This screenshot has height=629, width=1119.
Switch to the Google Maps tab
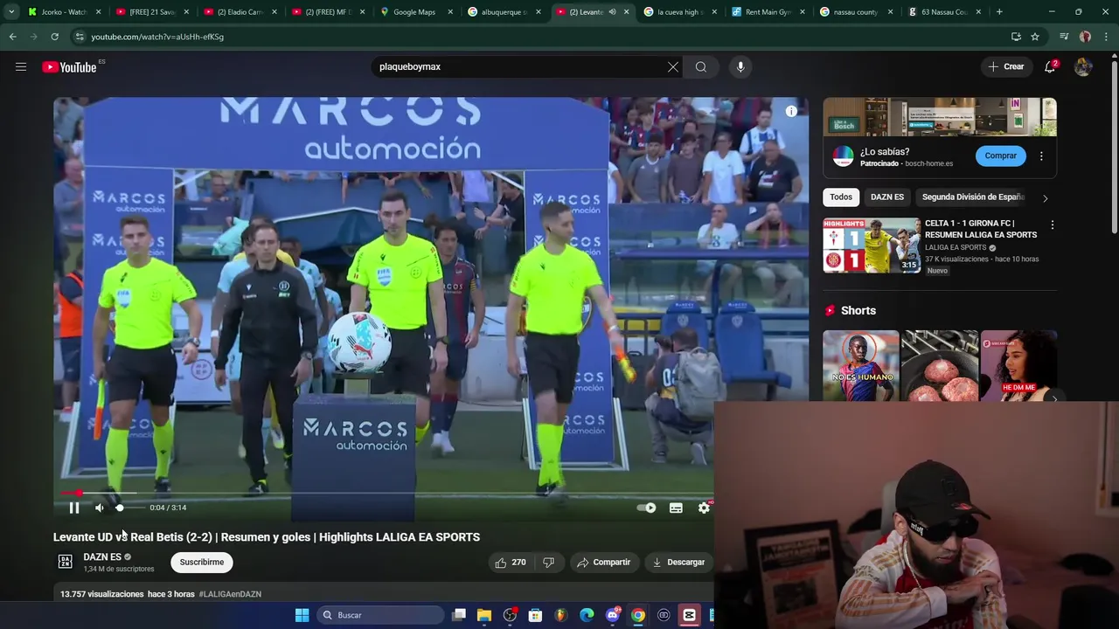point(417,12)
